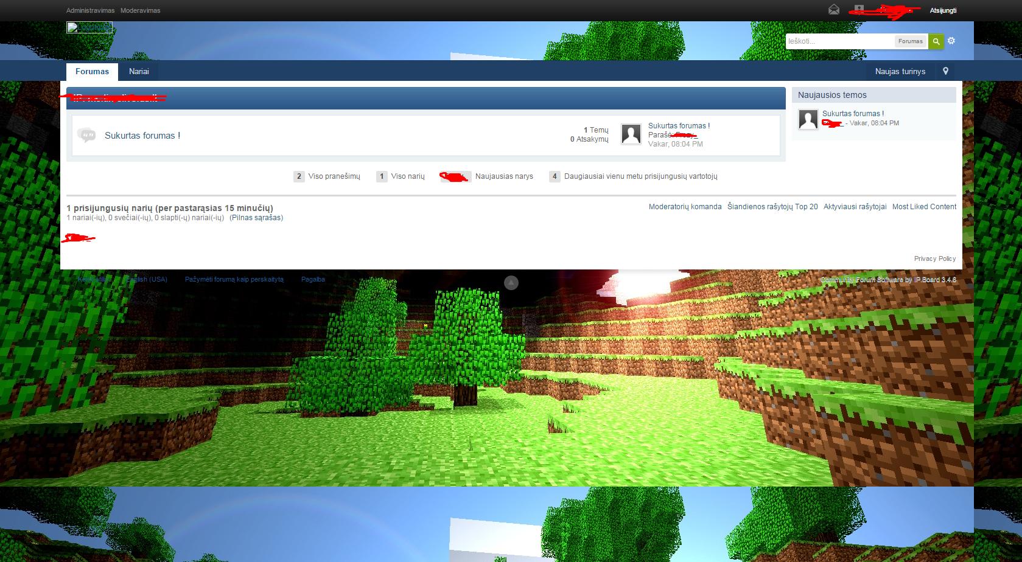Open the Sukurtas forumas ! forum title
Screen dimensions: 1022x562
(142, 136)
